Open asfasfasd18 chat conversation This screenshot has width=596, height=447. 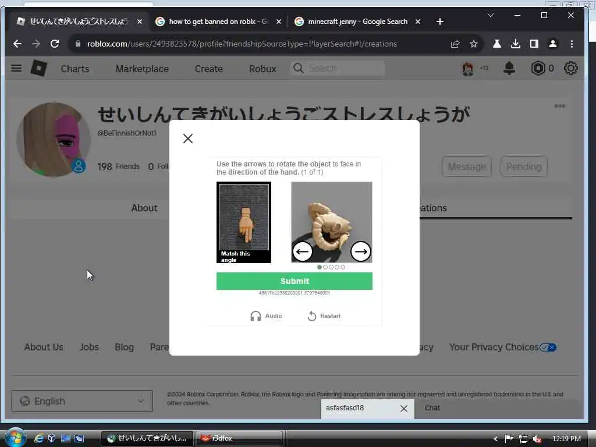345,408
